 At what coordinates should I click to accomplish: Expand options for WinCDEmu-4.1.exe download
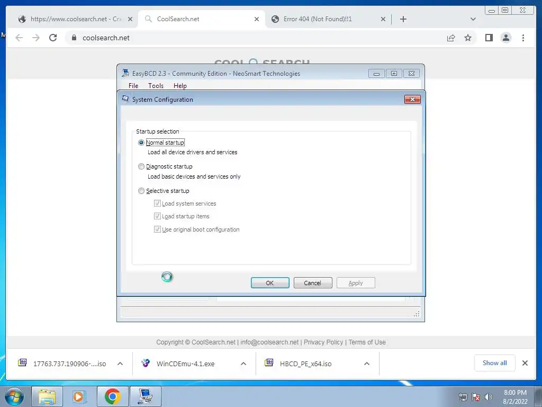[243, 364]
